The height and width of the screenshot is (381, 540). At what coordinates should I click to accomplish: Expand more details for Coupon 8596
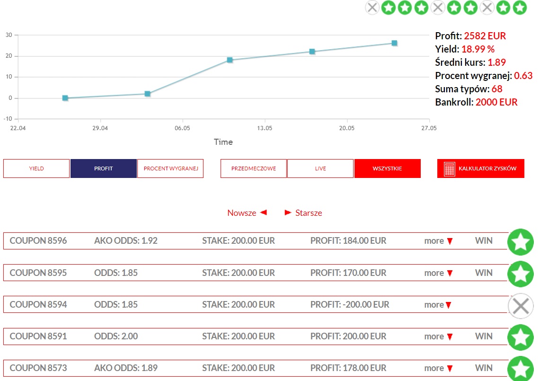pos(438,241)
